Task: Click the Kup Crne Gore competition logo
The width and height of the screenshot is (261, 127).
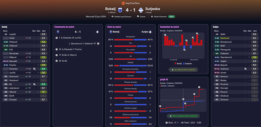Action: click(x=123, y=3)
